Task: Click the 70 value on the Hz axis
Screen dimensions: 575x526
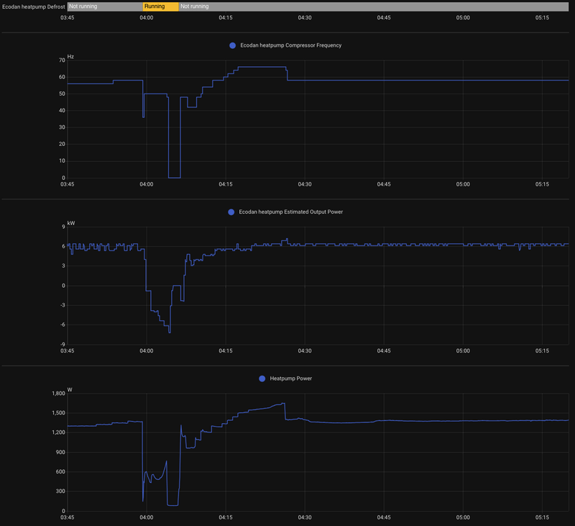Action: click(x=62, y=60)
